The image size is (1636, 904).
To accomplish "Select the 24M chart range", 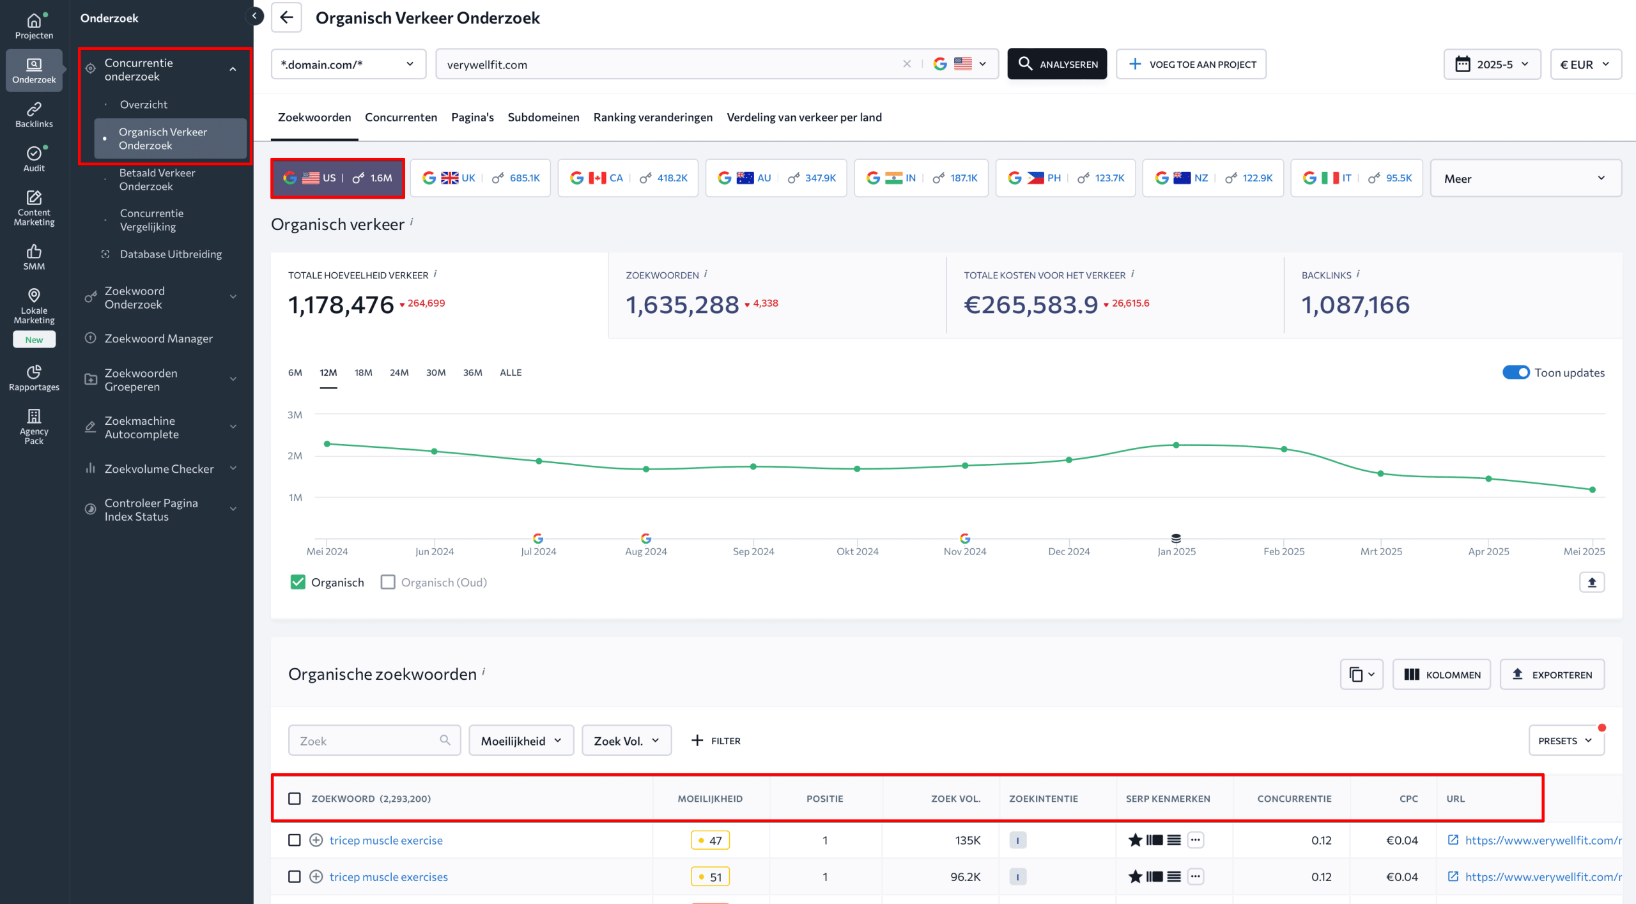I will click(399, 372).
